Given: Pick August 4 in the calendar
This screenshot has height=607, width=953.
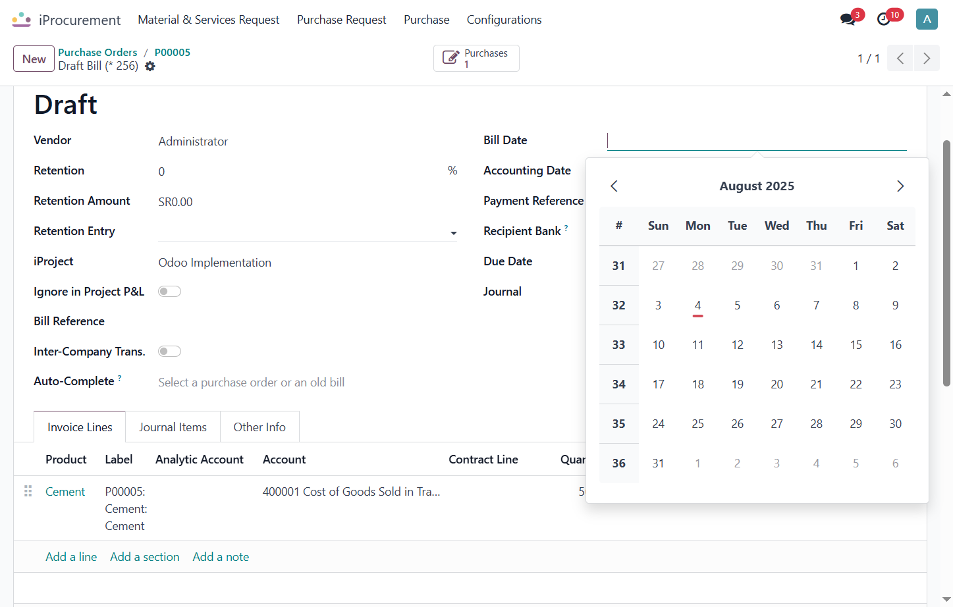Looking at the screenshot, I should click(x=698, y=305).
